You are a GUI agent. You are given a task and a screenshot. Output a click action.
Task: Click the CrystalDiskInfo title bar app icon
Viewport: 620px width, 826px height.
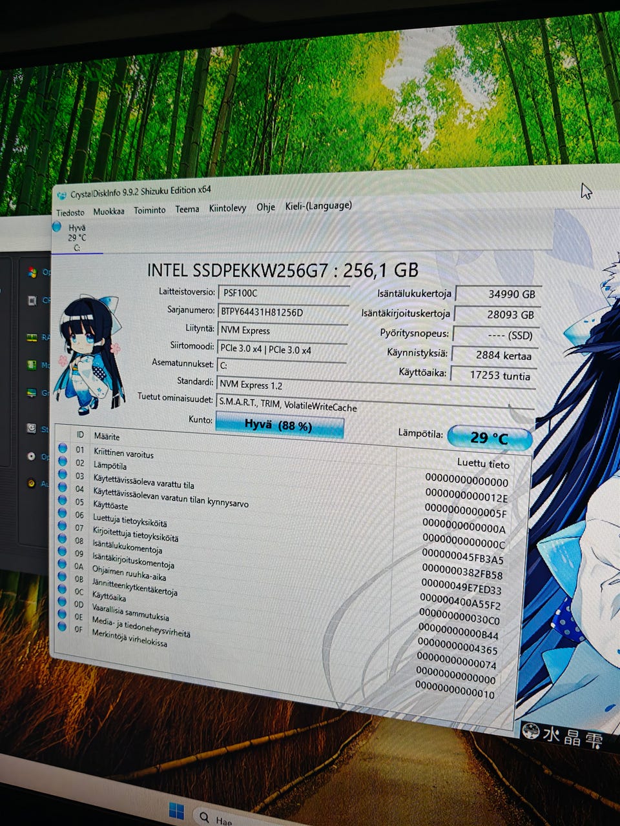[x=61, y=195]
